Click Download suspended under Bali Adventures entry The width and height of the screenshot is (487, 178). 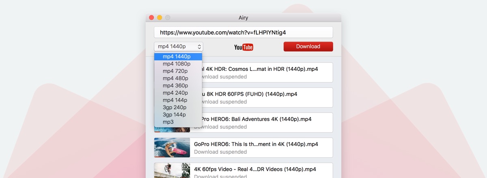224,127
